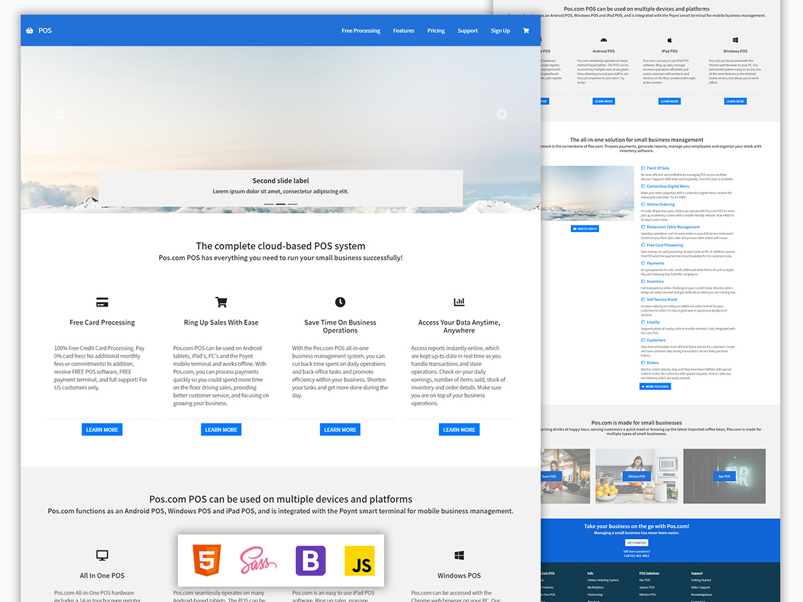Click Video Support footer link

701,587
